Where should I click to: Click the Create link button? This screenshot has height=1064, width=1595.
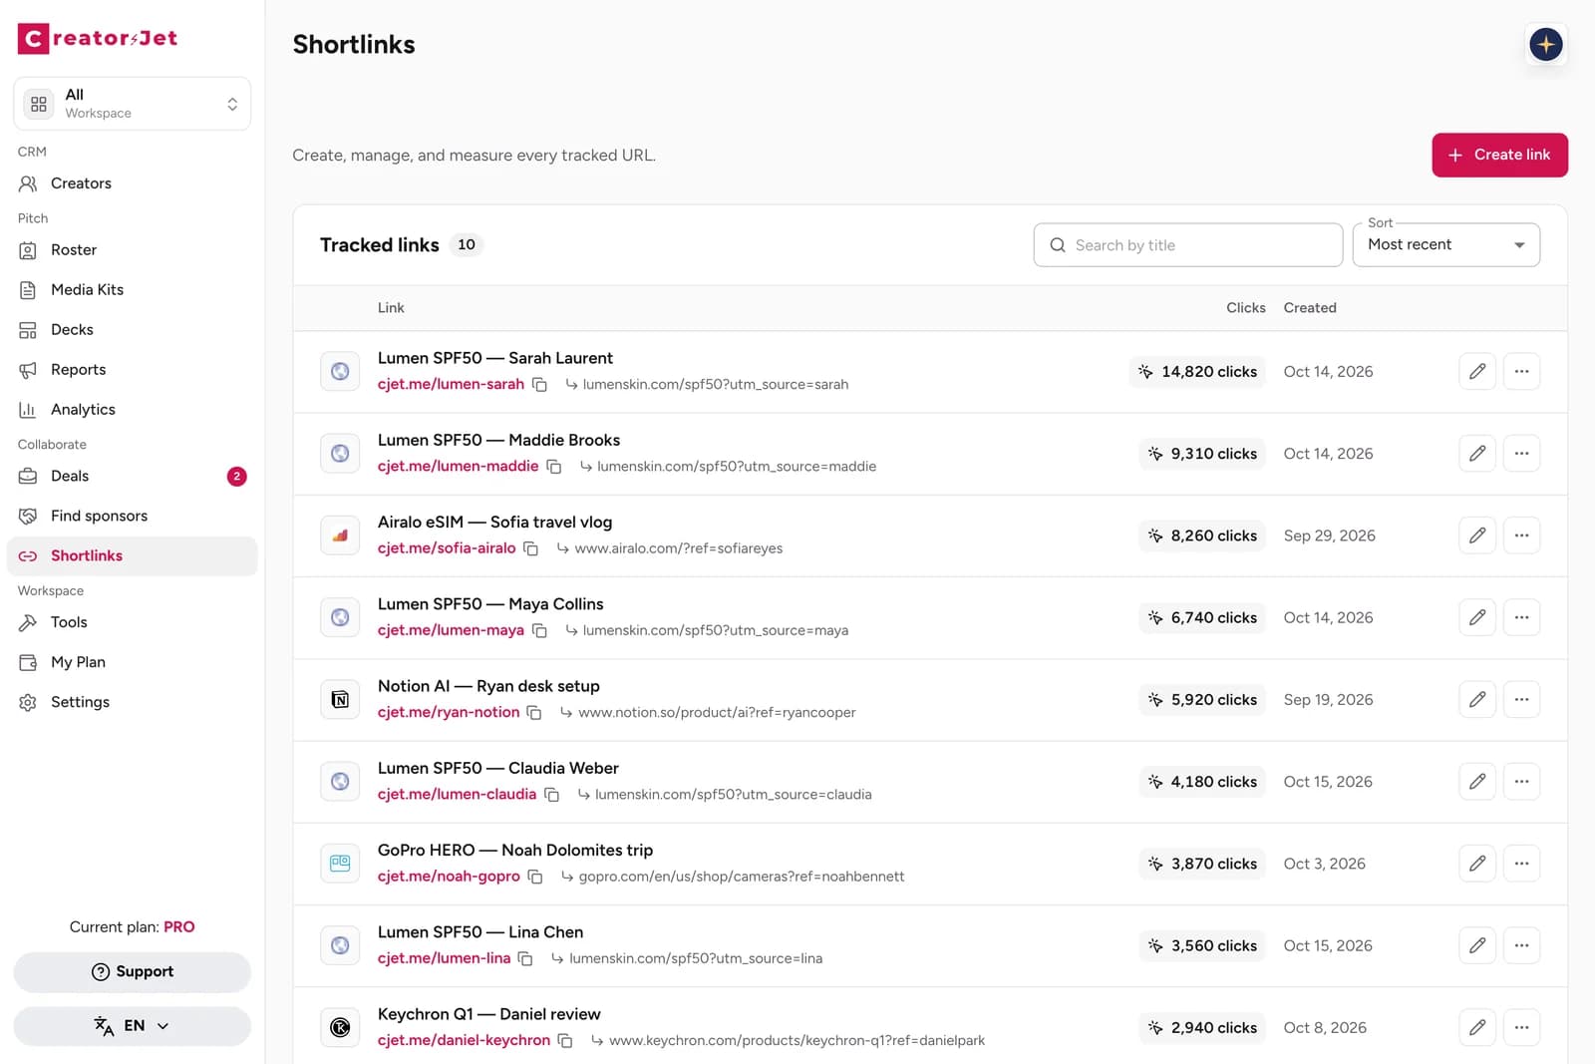pyautogui.click(x=1499, y=156)
